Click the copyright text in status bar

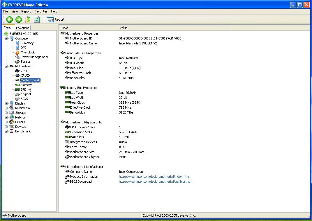pos(169,215)
